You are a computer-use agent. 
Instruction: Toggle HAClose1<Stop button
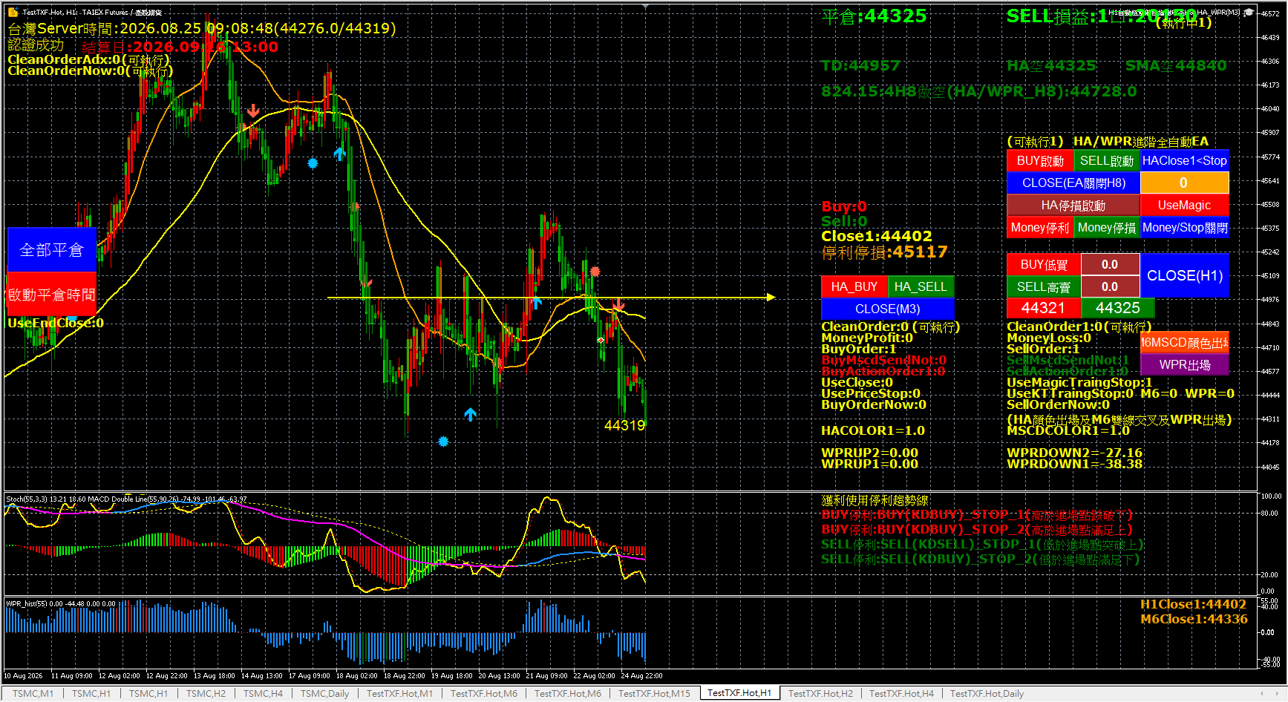point(1184,161)
